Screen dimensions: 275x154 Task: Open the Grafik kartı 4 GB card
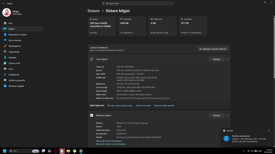click(x=162, y=26)
